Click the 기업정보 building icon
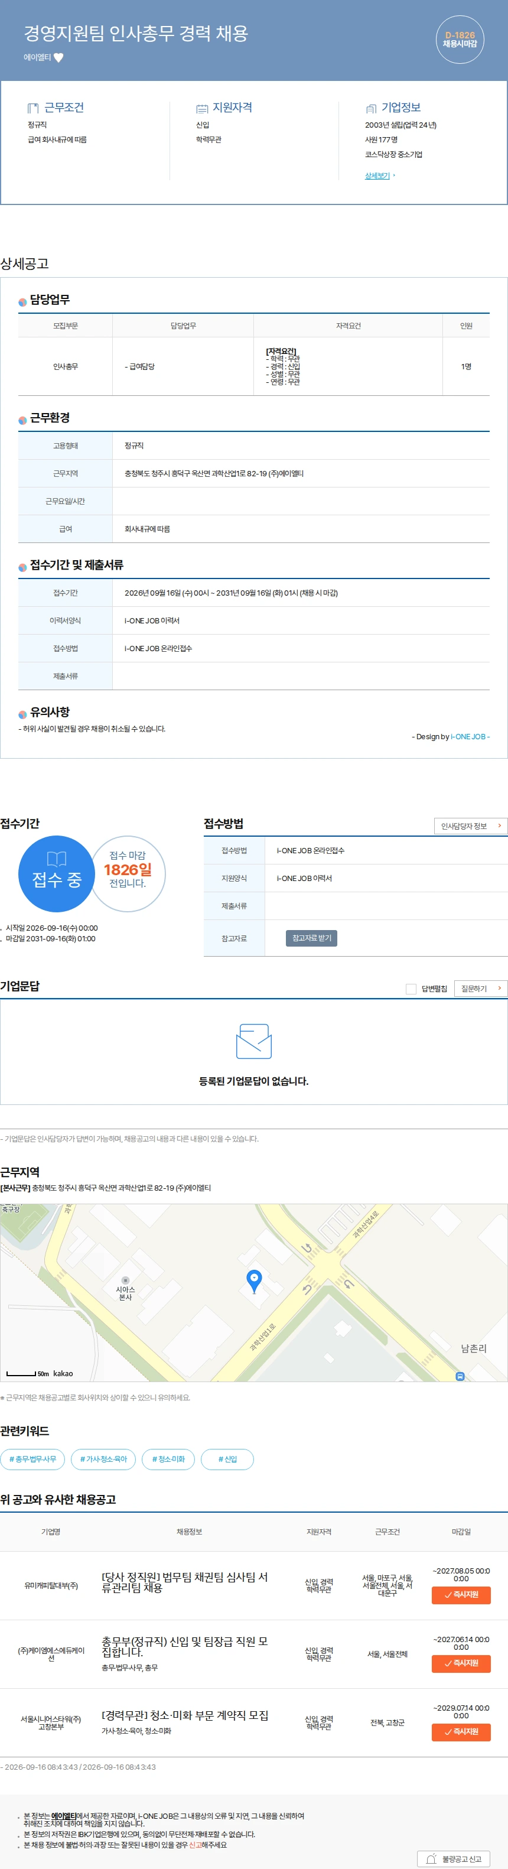Image resolution: width=508 pixels, height=1869 pixels. [371, 109]
